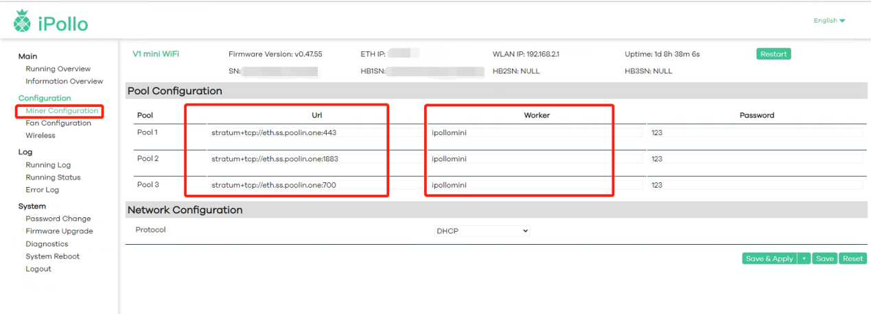Select Miner Configuration menu item
Screen dimensions: 871x314
point(62,111)
